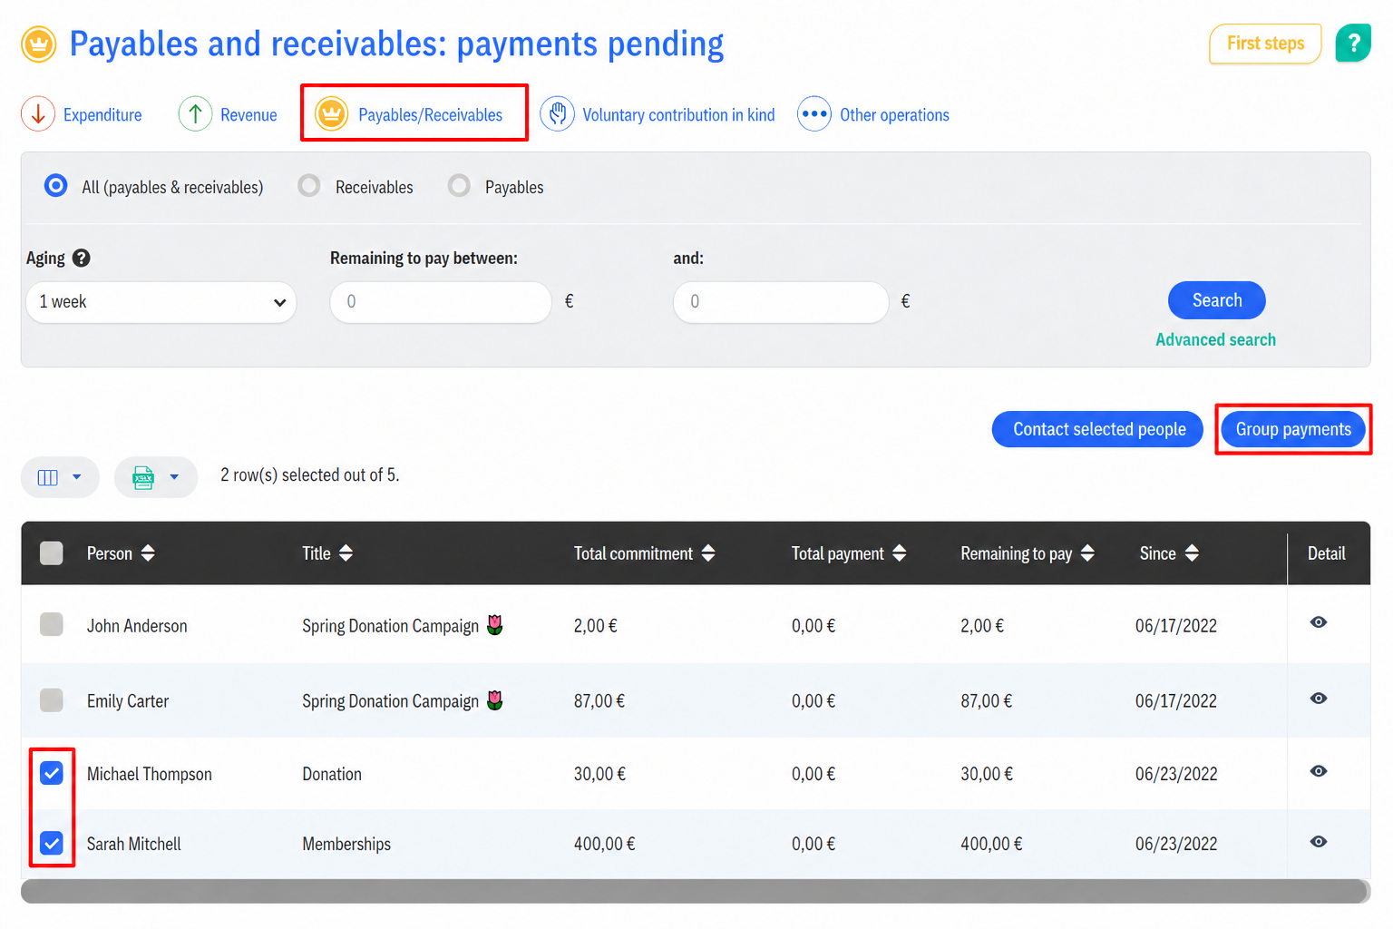Viewport: 1393px width, 929px height.
Task: Expand the column display options dropdown
Action: tap(60, 477)
